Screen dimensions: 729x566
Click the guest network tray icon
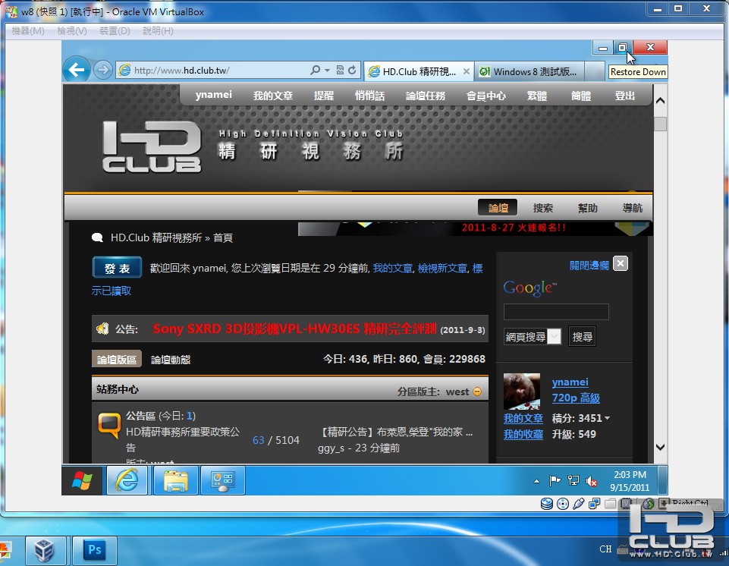[573, 481]
